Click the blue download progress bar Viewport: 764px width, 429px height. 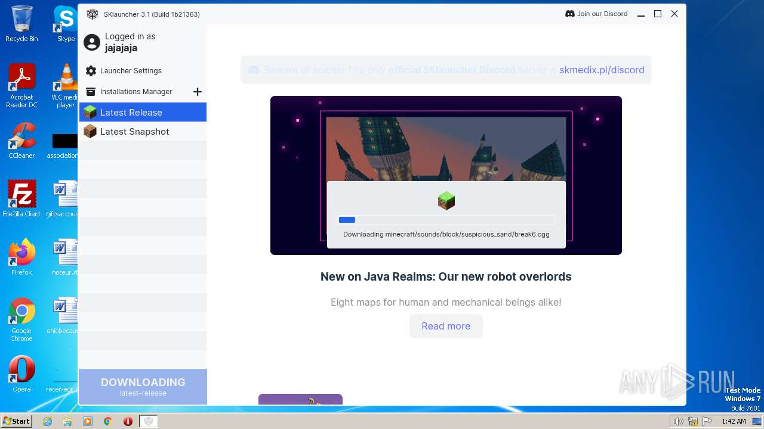(x=347, y=220)
